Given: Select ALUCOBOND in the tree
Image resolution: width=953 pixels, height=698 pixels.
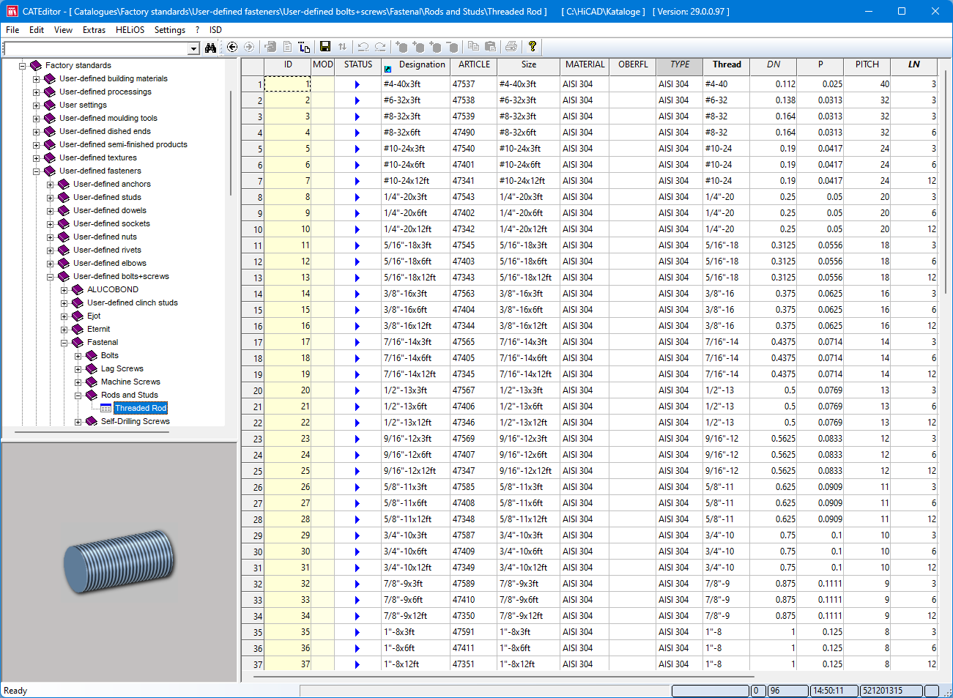Looking at the screenshot, I should (x=112, y=289).
